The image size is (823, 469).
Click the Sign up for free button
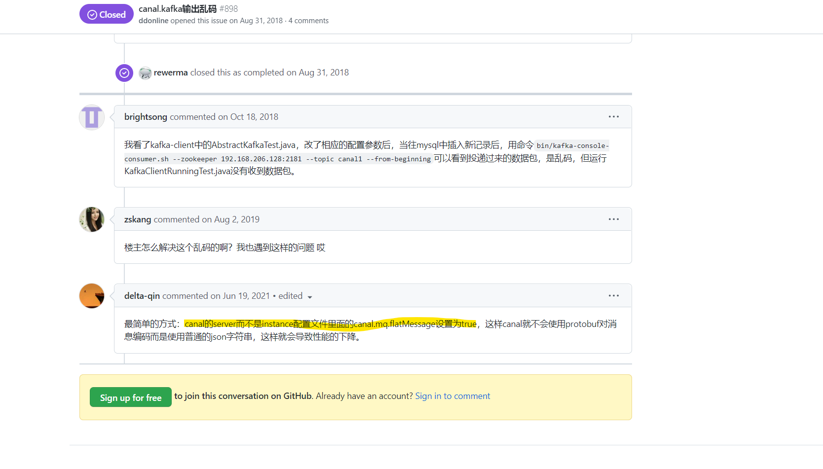click(x=131, y=397)
